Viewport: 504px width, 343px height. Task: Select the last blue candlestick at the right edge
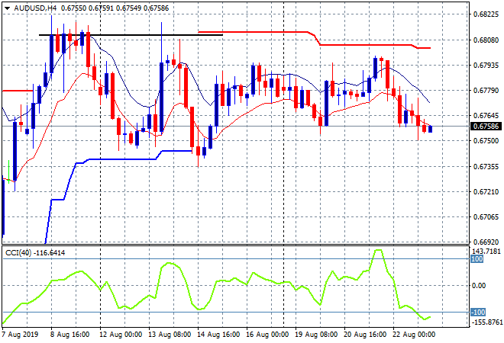pos(431,129)
